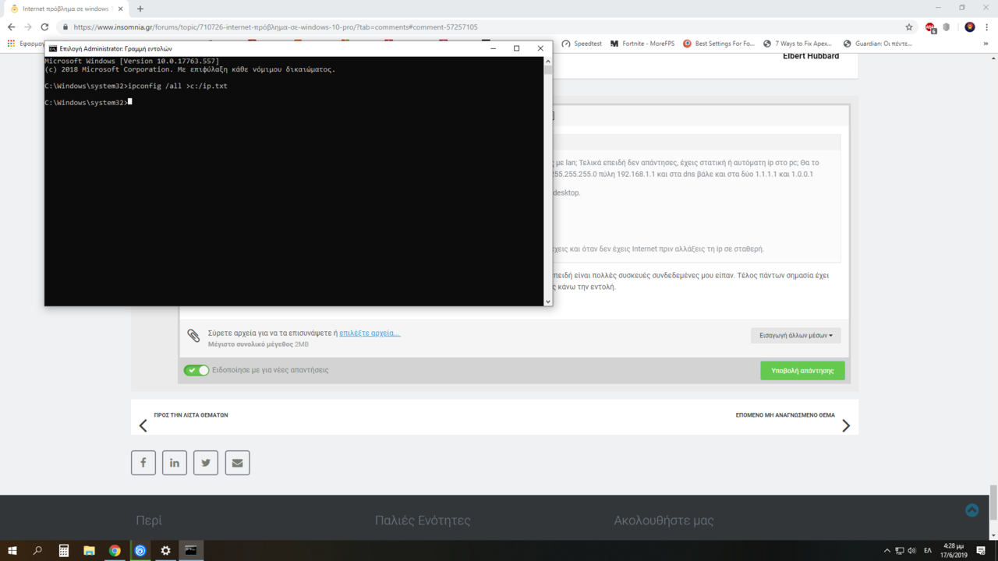
Task: Switch the keyboard language indicator ΕΛ
Action: tap(928, 551)
